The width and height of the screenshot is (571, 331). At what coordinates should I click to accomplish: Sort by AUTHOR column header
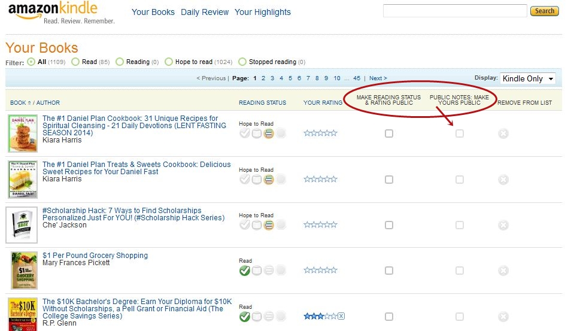(x=48, y=103)
